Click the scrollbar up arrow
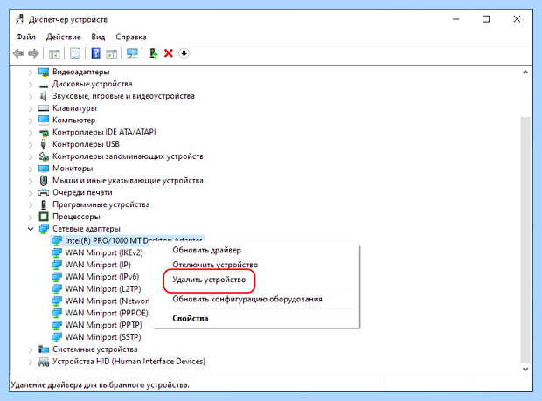Screen dimensions: 542x401 tap(525, 73)
